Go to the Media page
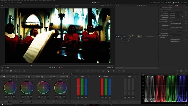 click(x=76, y=105)
